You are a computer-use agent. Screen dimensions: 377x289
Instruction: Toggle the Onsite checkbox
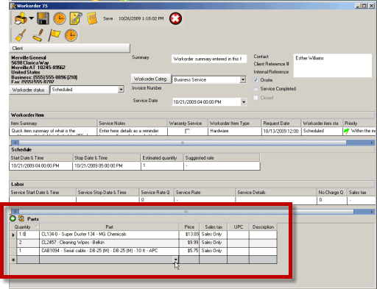point(256,80)
